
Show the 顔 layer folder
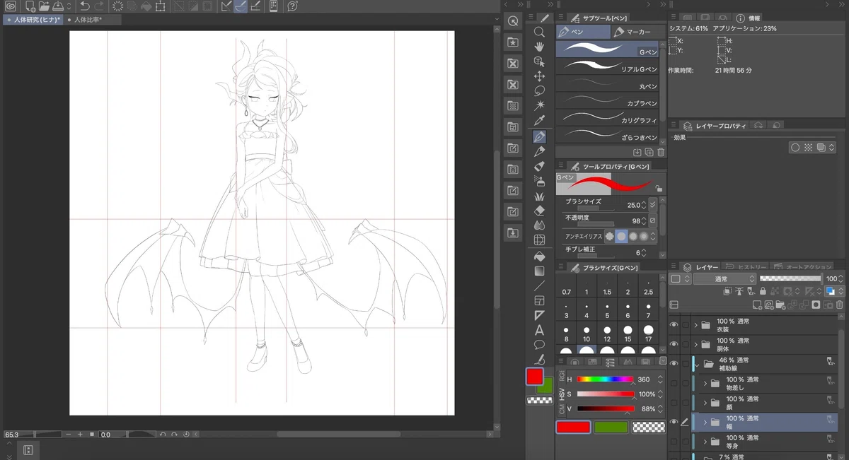coord(674,403)
